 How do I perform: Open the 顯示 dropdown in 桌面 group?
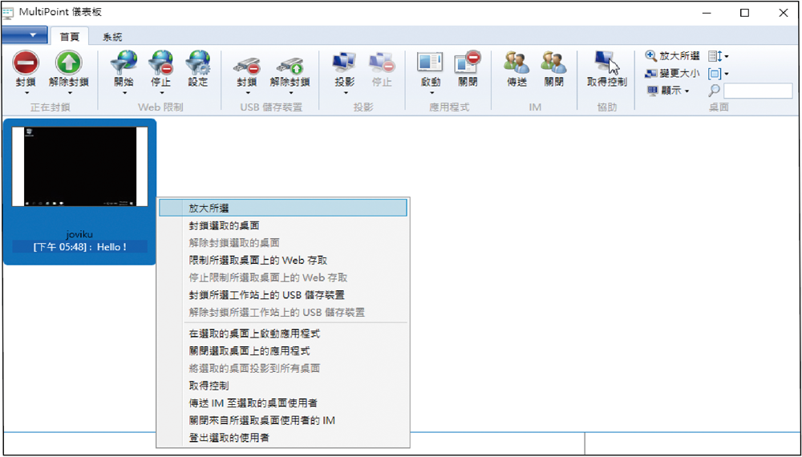coord(667,91)
